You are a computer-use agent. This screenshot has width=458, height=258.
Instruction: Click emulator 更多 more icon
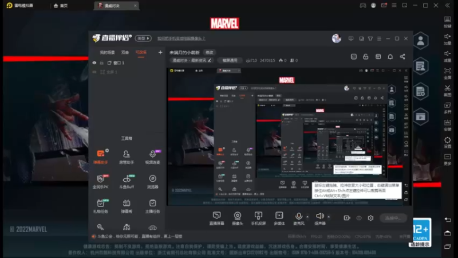(448, 159)
